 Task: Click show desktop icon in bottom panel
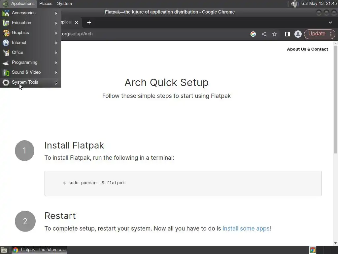4,250
